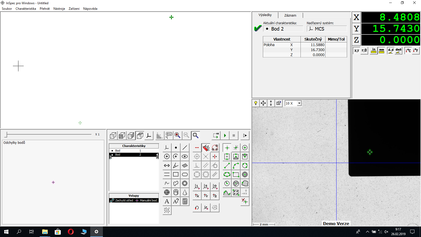Choose the cone feature tool
421x237 pixels.
185,192
